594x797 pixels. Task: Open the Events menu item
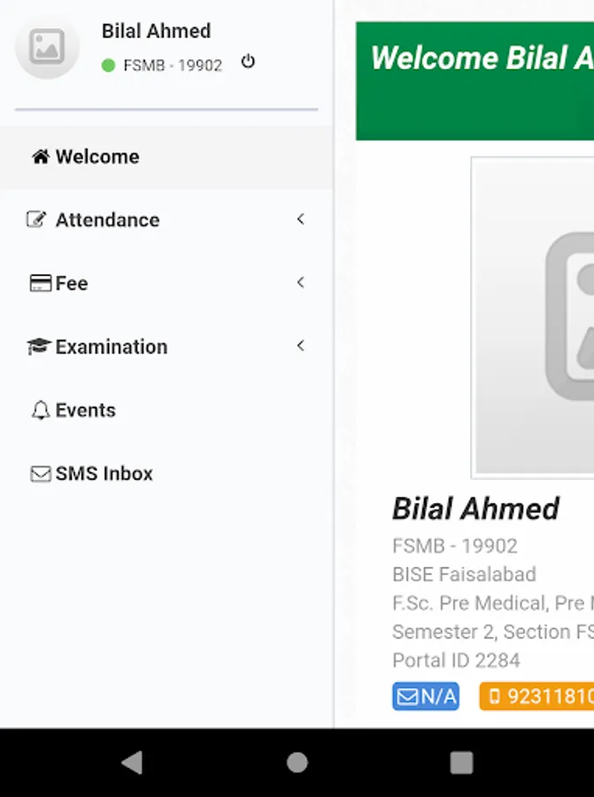point(85,411)
